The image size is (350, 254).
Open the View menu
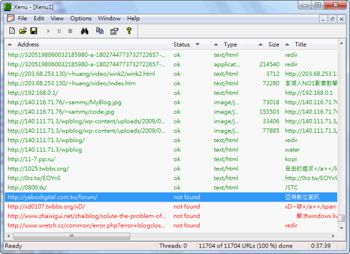pyautogui.click(x=57, y=19)
